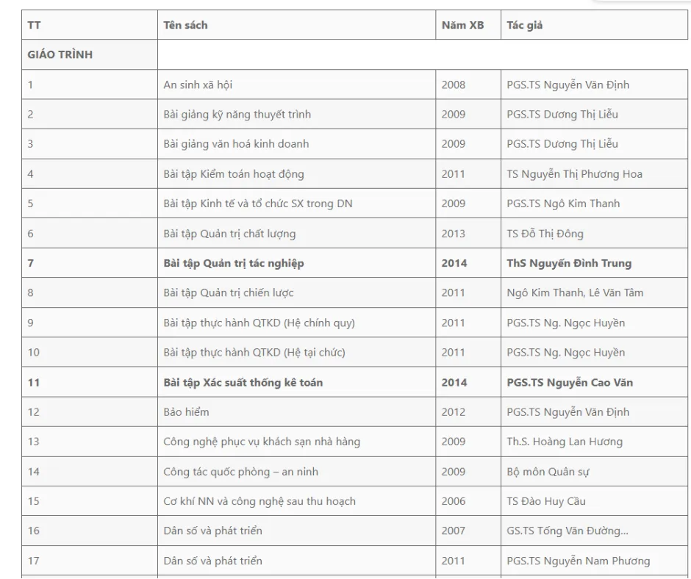Click the year 2013 cell
Screen dimensions: 691x579
[x=453, y=234]
